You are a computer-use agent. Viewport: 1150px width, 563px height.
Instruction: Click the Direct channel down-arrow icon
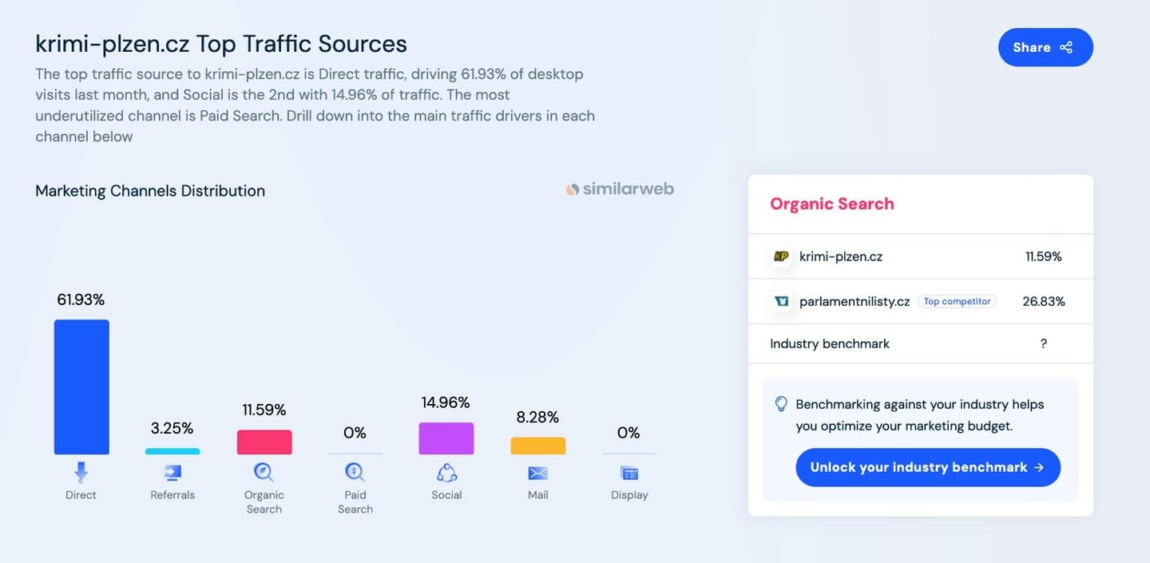pyautogui.click(x=81, y=472)
